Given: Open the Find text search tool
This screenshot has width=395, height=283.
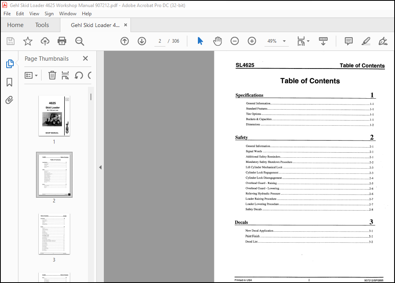Looking at the screenshot, I should [x=80, y=41].
